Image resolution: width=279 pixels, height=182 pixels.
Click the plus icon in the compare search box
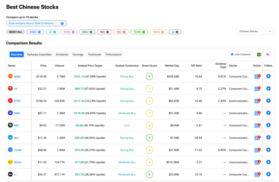click(62, 23)
